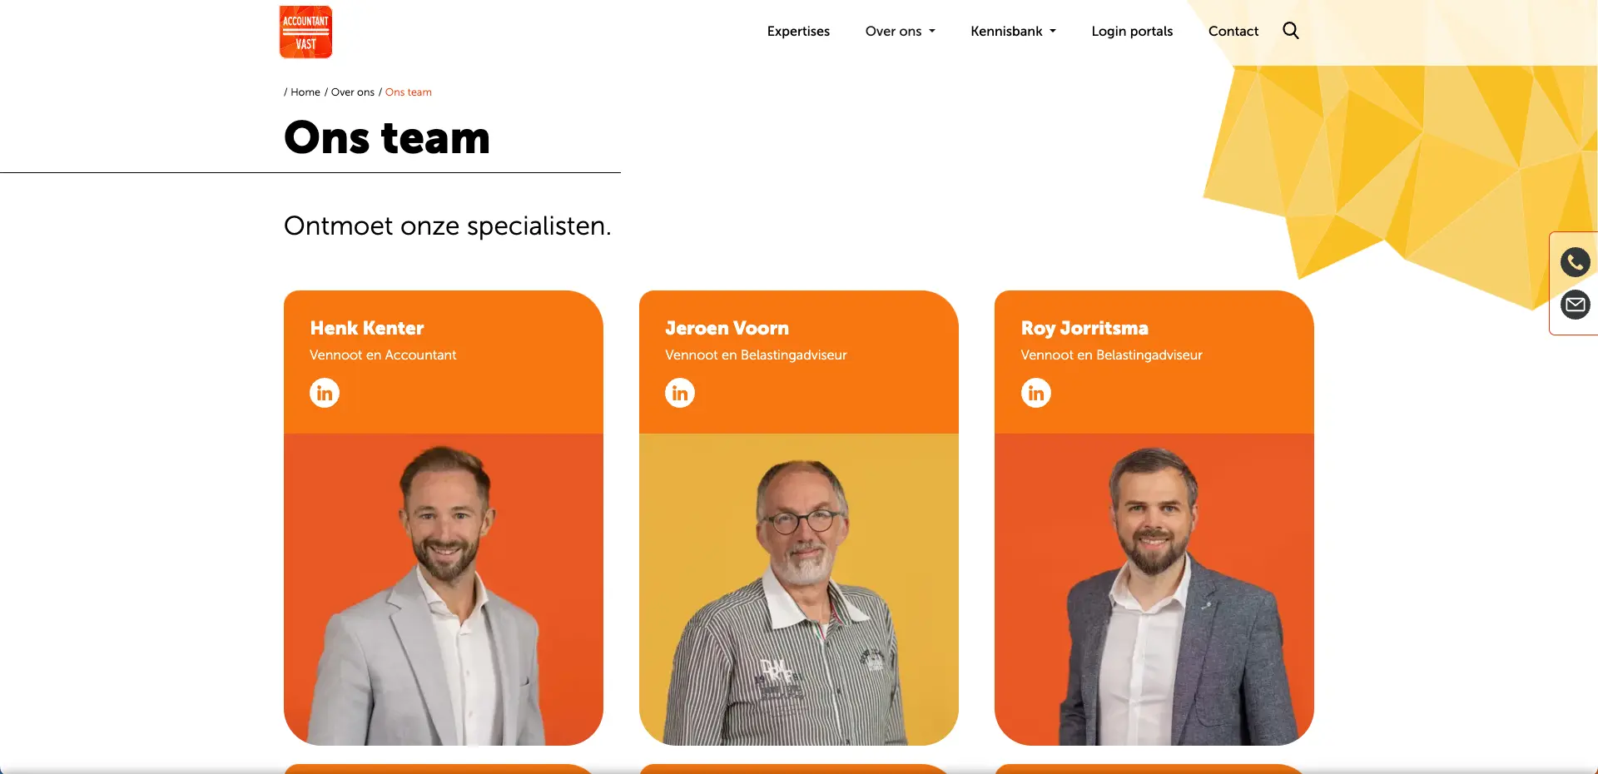
Task: Click the Over ons breadcrumb link
Action: pyautogui.click(x=353, y=92)
